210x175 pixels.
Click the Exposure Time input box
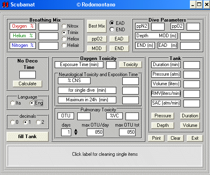coord(111,65)
